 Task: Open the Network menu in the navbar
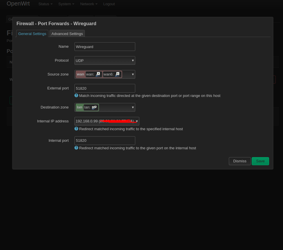point(89,4)
